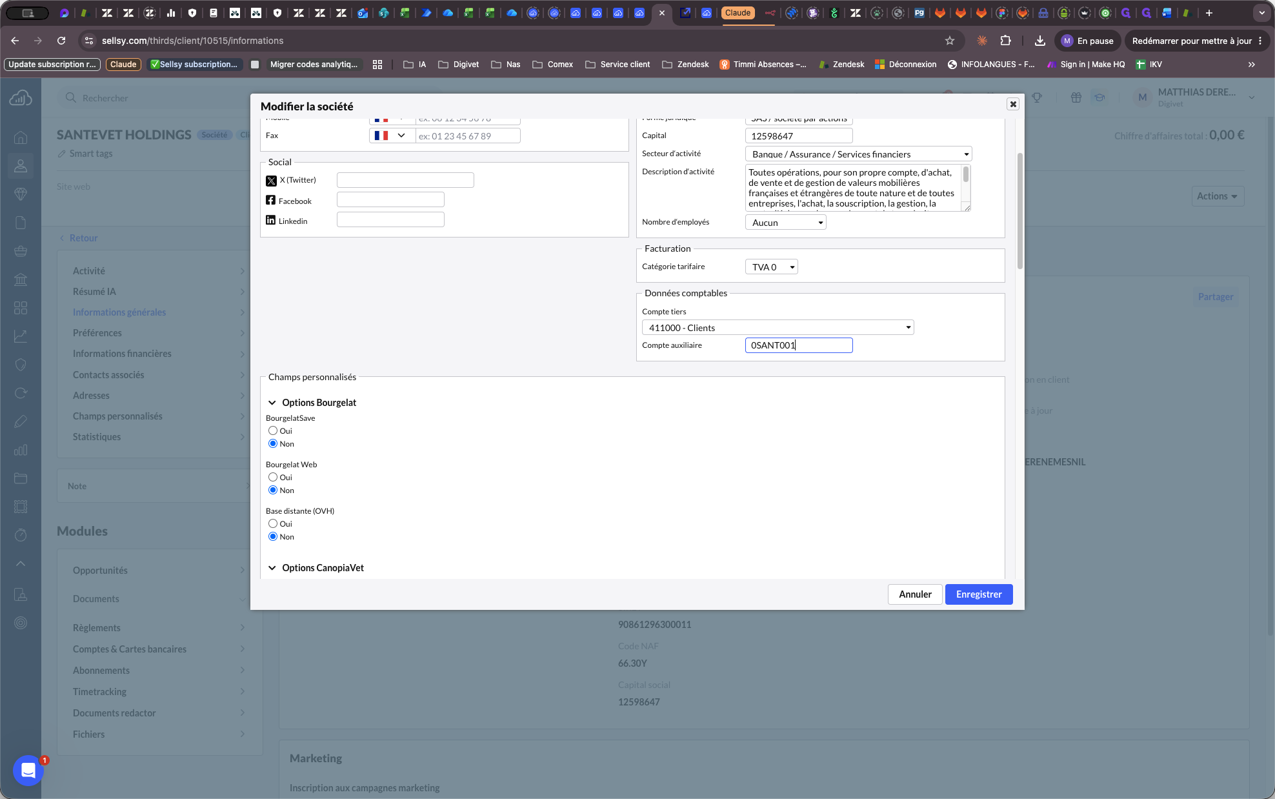This screenshot has width=1275, height=799.
Task: Click the gift icon in top header
Action: tap(1076, 97)
